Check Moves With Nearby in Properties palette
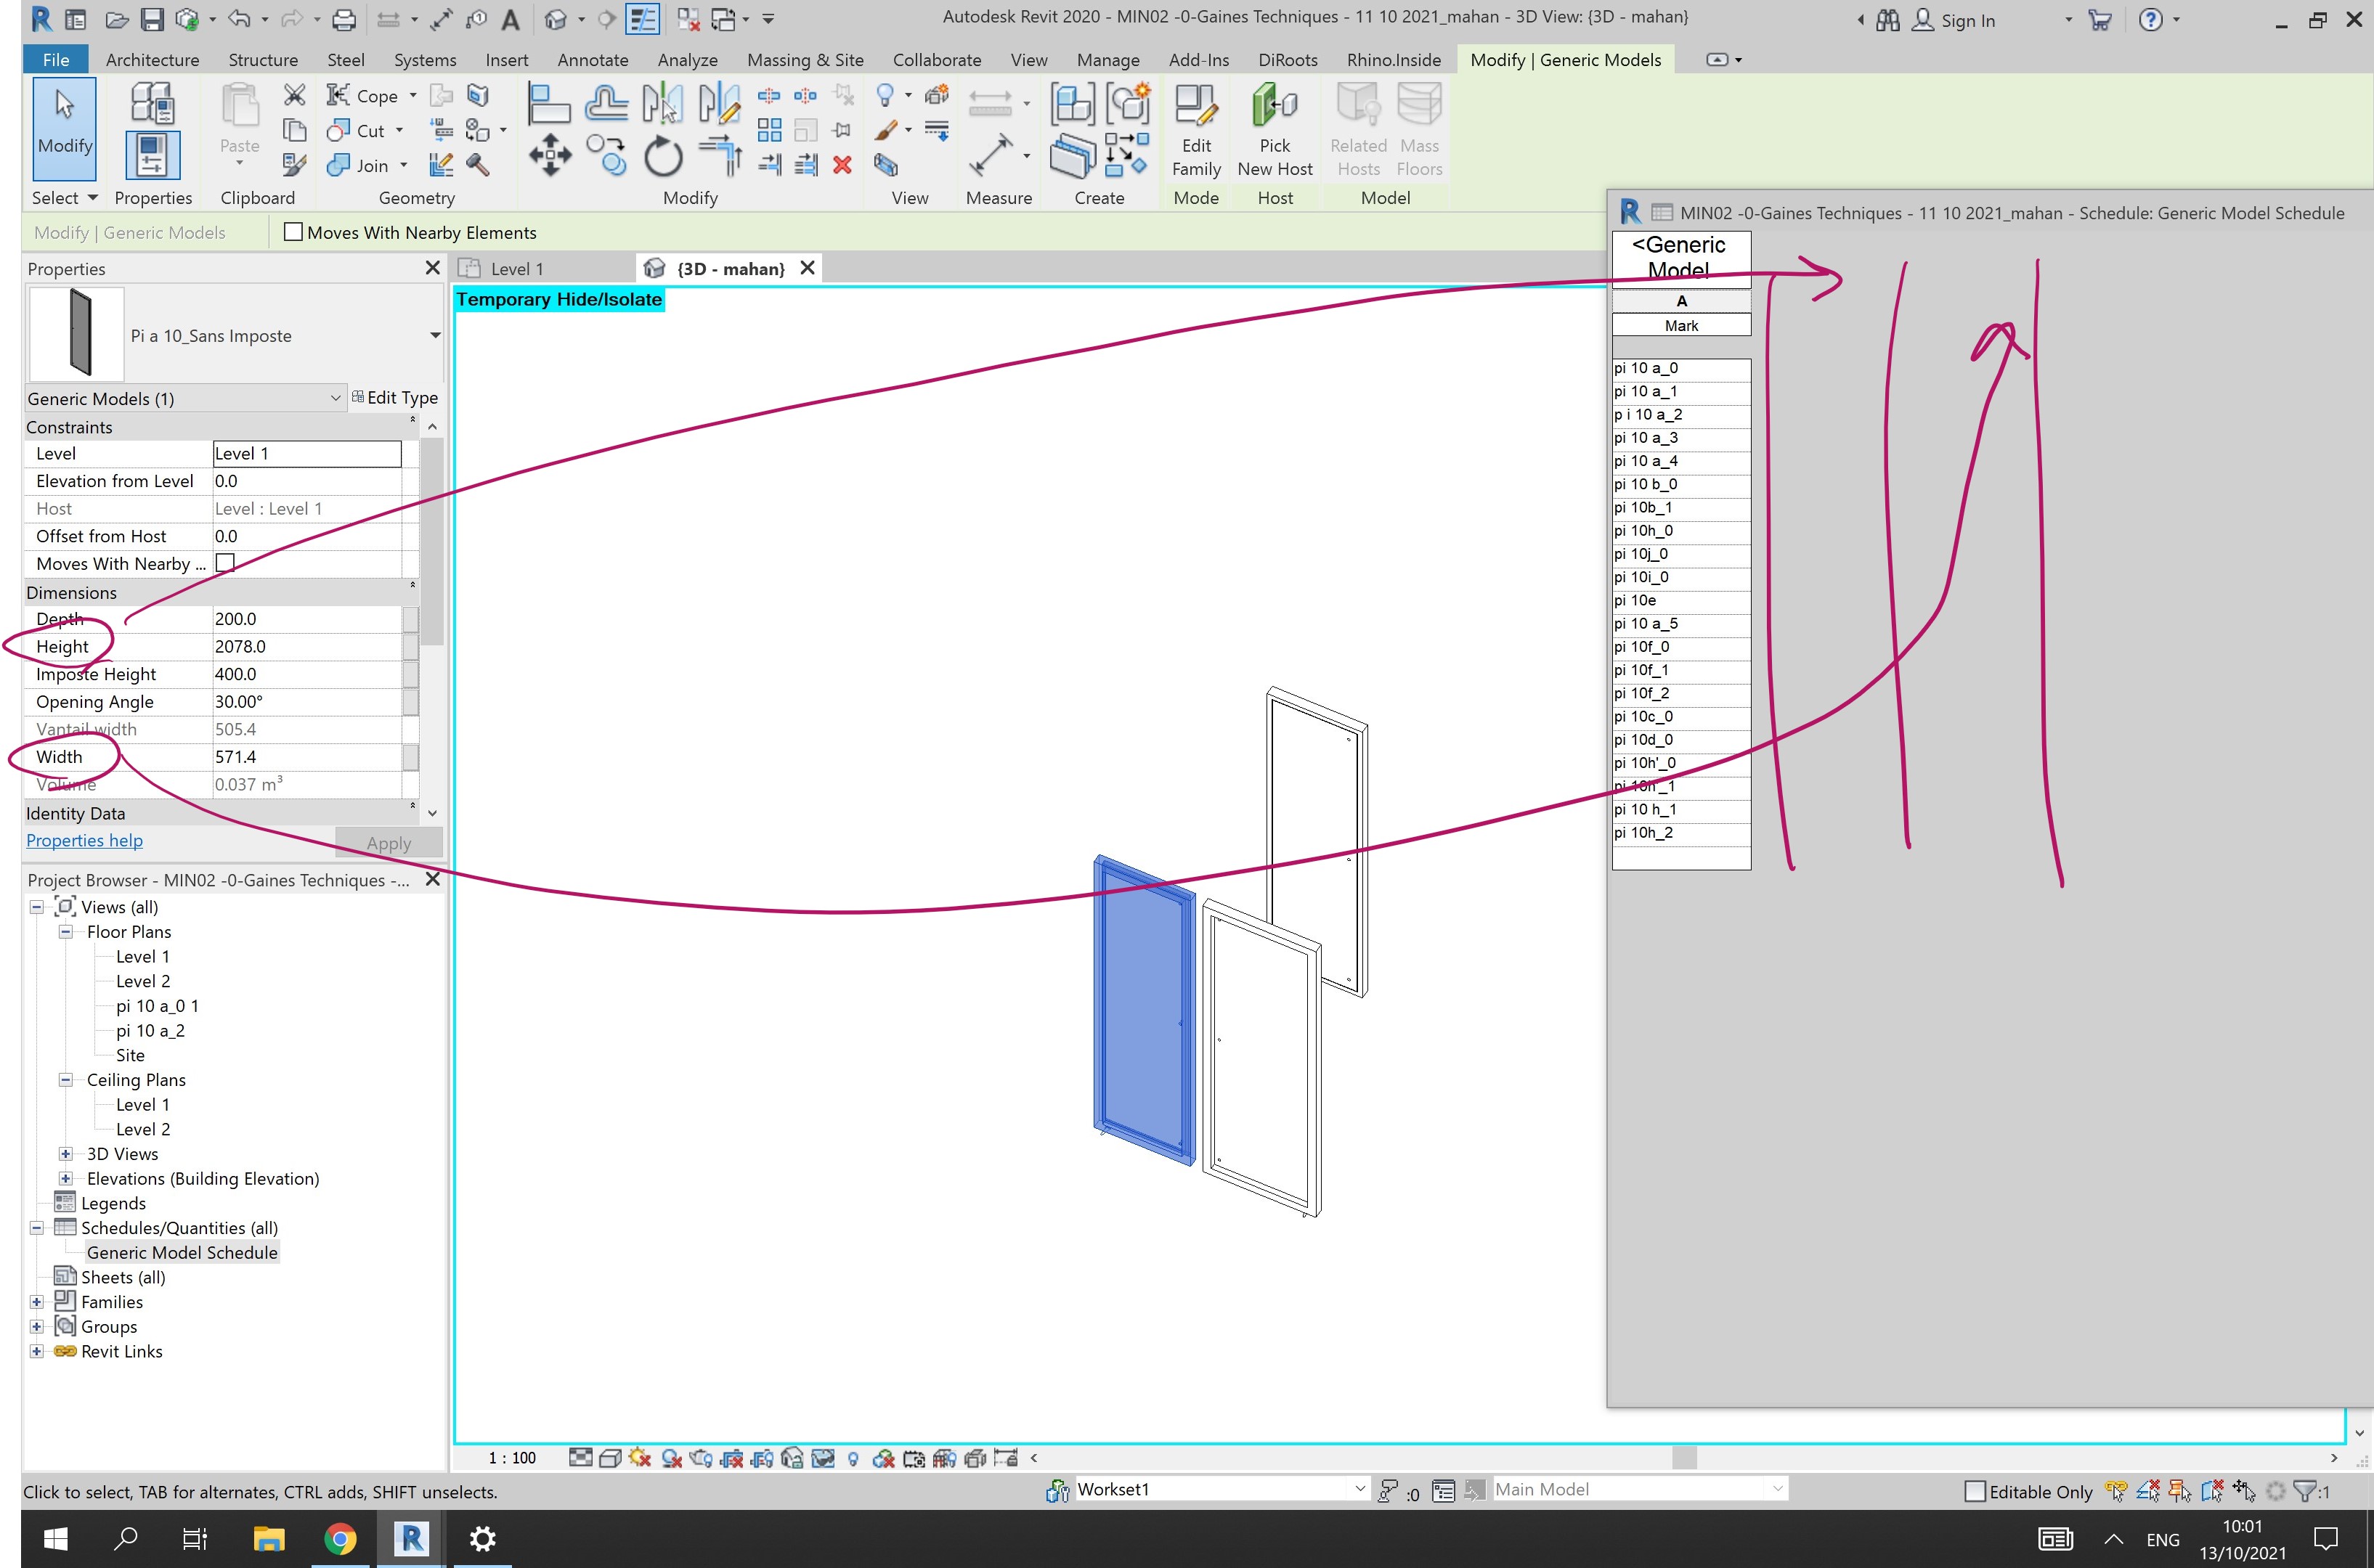This screenshot has height=1568, width=2374. [224, 563]
